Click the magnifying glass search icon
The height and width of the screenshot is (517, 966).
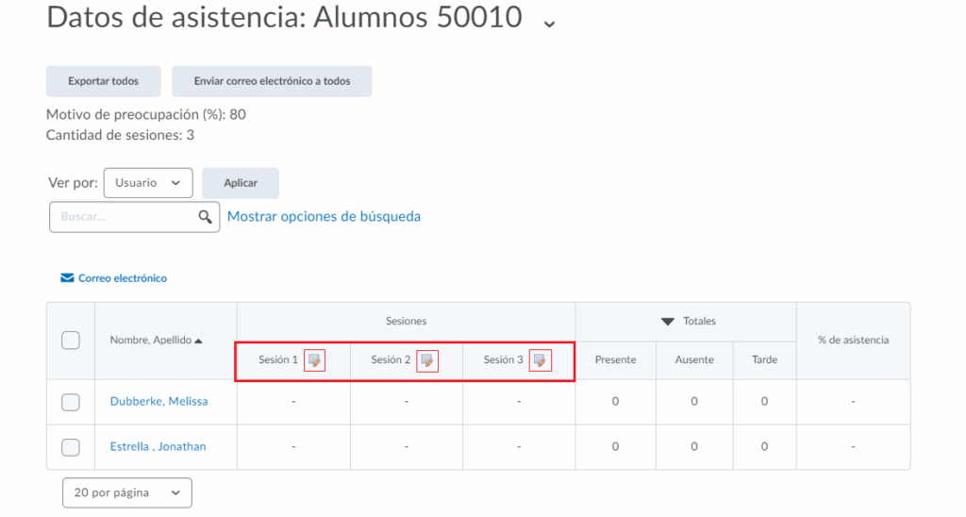point(205,217)
